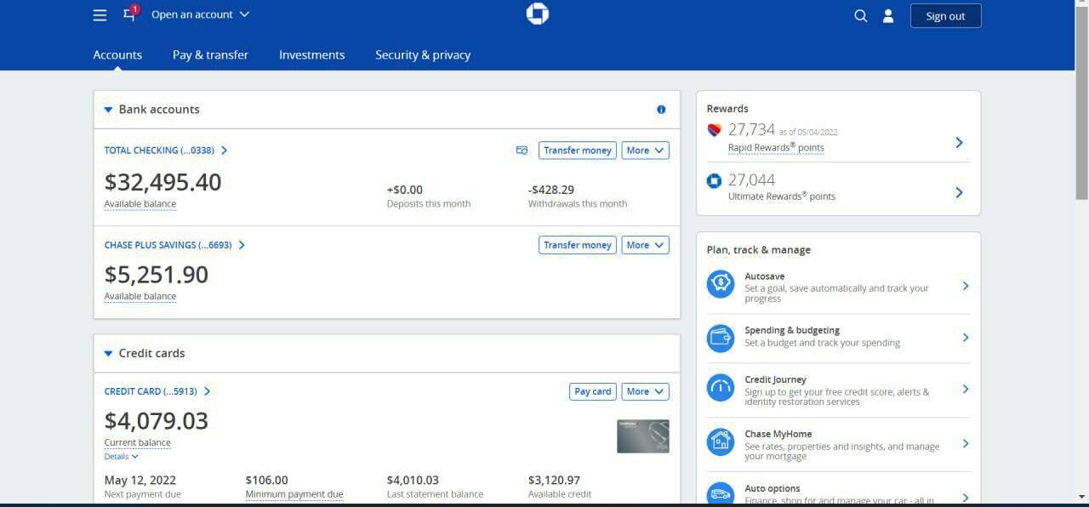The image size is (1089, 507).
Task: Click the scrollbar down arrow
Action: pyautogui.click(x=1081, y=497)
